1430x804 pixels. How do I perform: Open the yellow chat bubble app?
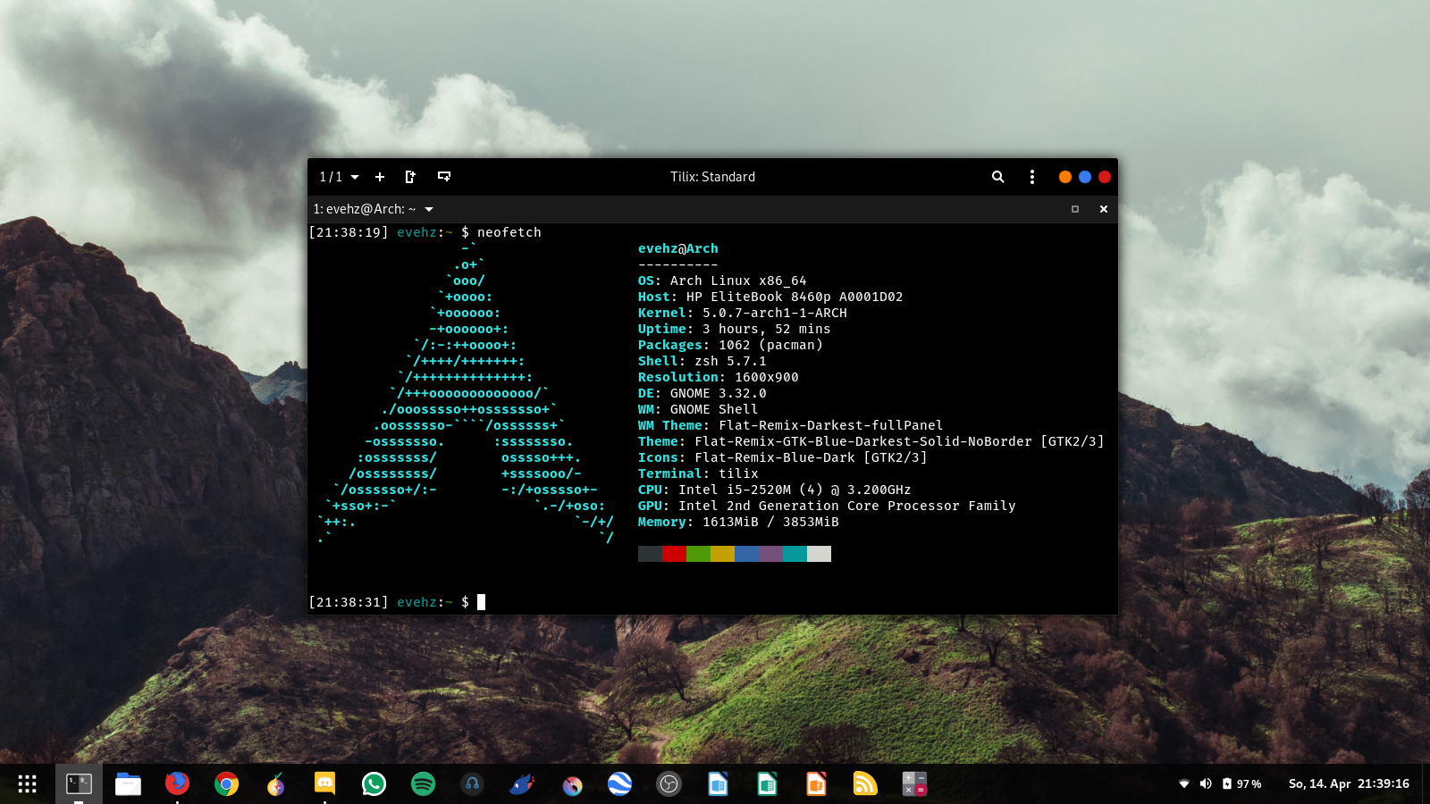pos(324,784)
